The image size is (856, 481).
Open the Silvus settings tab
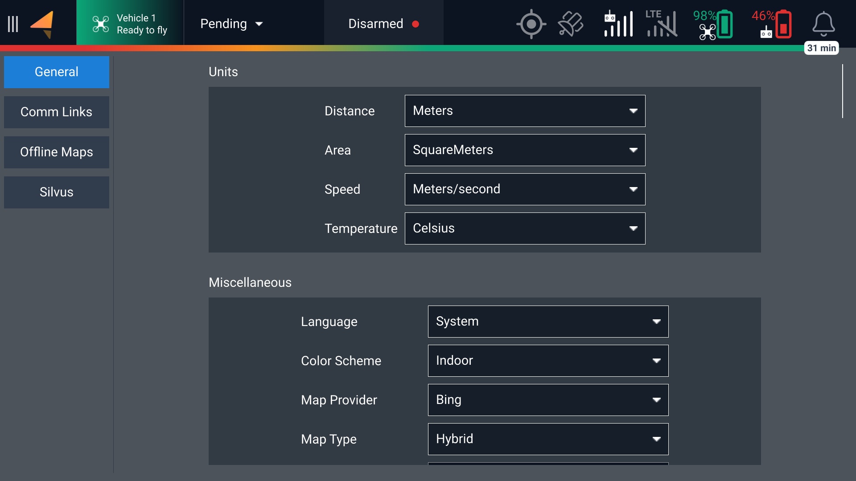(x=57, y=192)
